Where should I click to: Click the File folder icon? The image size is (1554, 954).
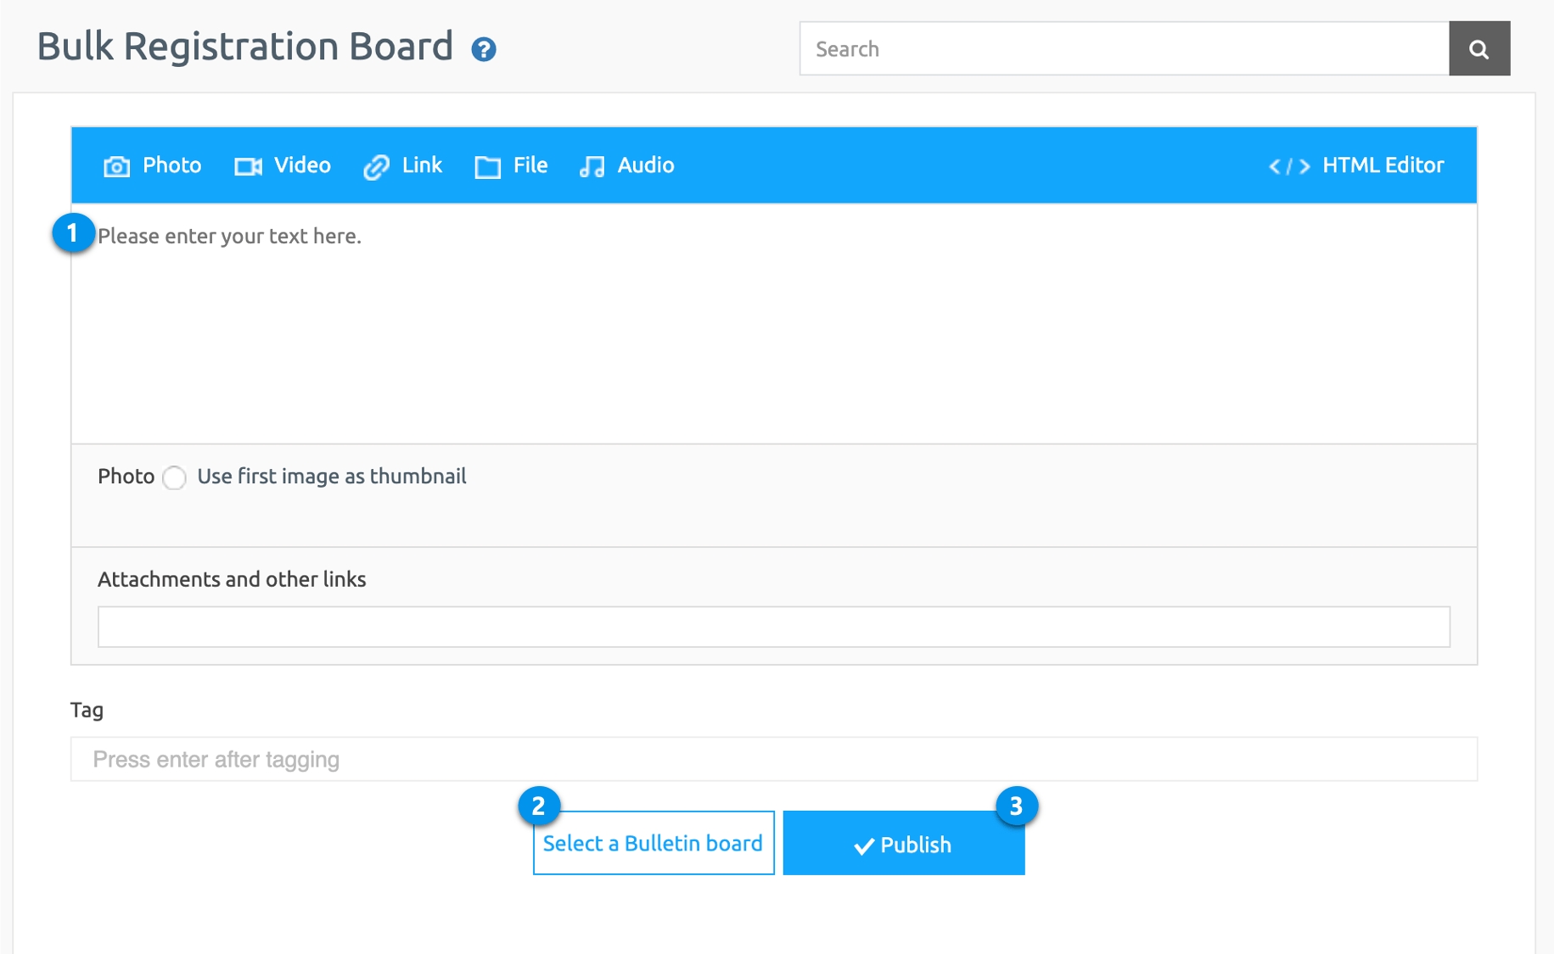pyautogui.click(x=487, y=167)
